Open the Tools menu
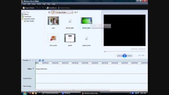 (39, 4)
